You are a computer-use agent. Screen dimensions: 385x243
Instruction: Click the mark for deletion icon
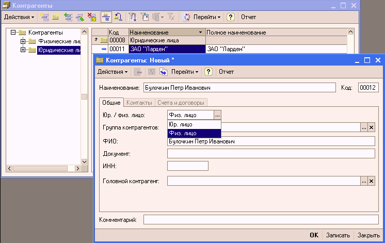pyautogui.click(x=91, y=17)
